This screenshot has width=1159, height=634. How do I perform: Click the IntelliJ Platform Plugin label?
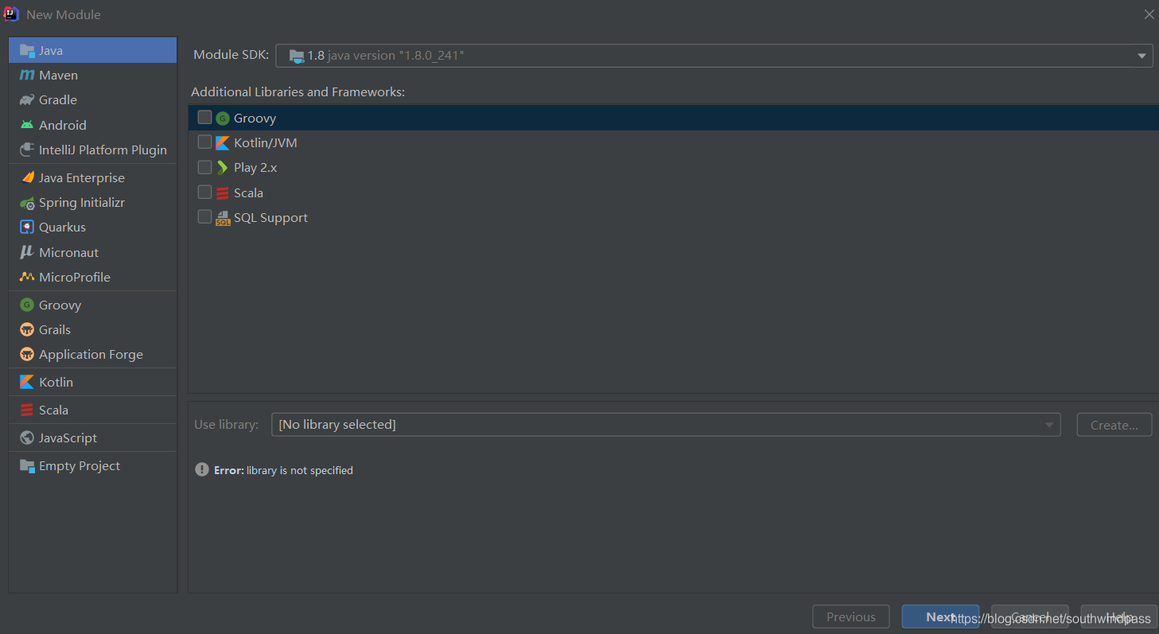(x=103, y=150)
